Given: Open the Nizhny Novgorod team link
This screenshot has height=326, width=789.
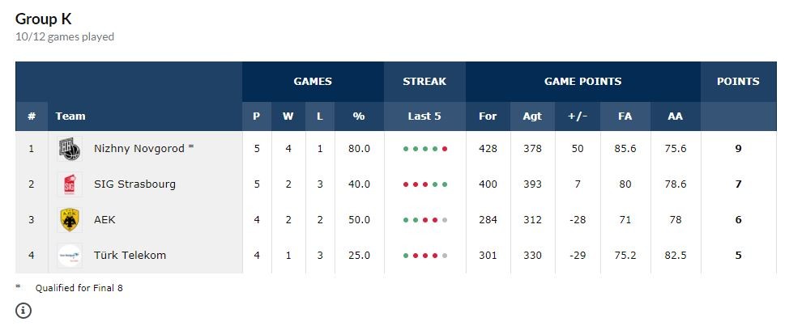Looking at the screenshot, I should click(x=143, y=149).
